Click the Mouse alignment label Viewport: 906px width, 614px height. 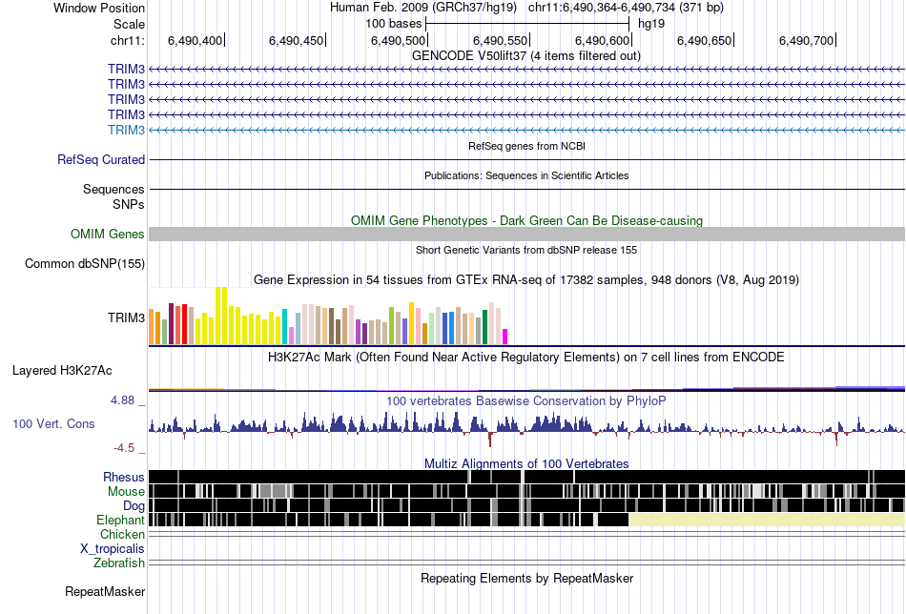click(126, 492)
